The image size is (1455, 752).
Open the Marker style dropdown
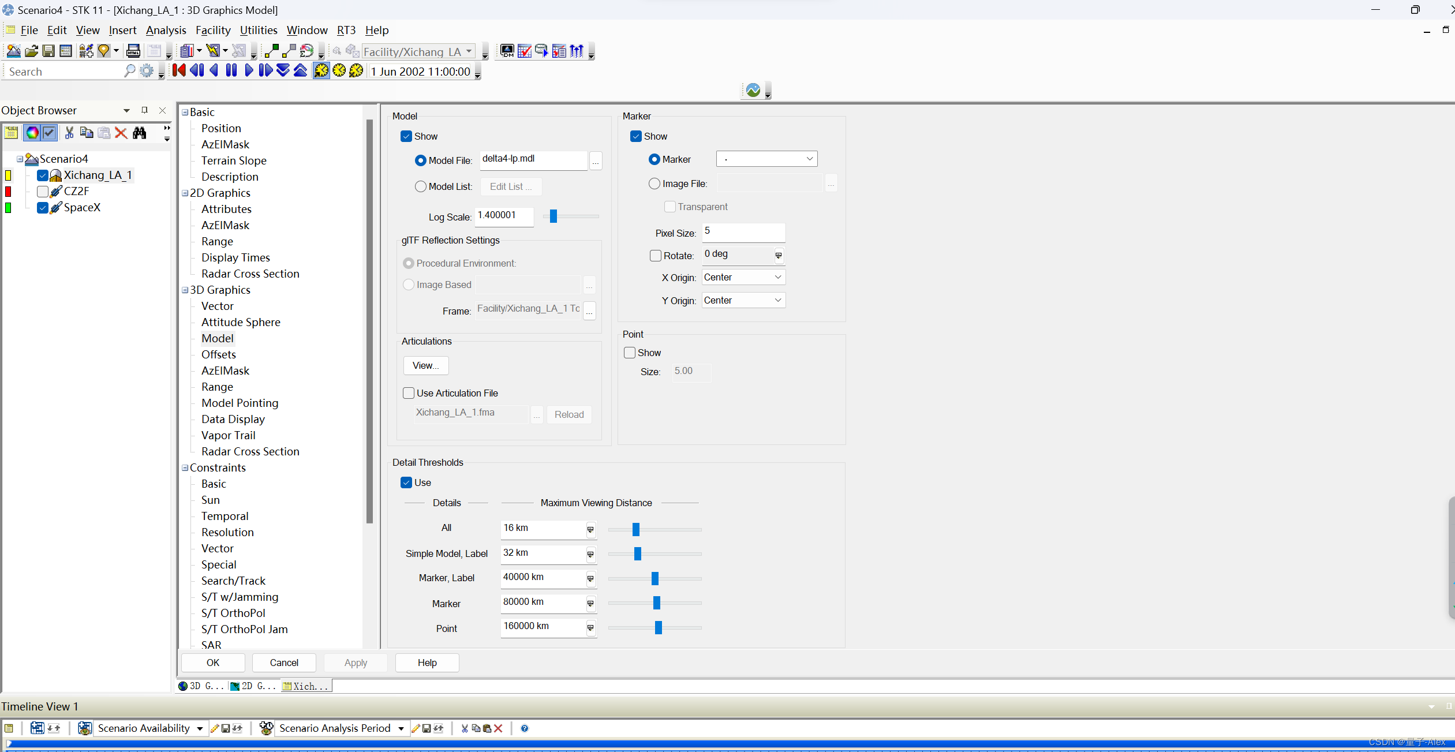(766, 159)
